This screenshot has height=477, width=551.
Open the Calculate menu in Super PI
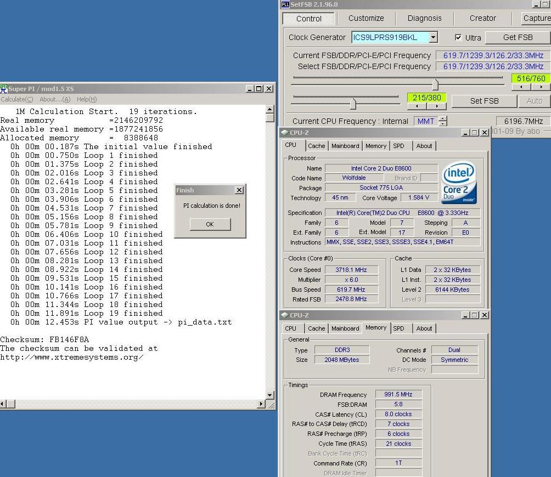coord(17,99)
